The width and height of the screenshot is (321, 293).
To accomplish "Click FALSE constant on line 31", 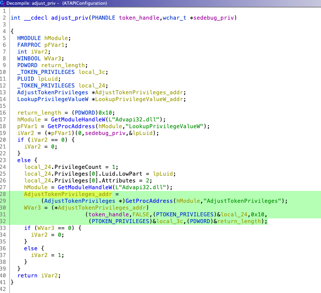I will [x=141, y=214].
